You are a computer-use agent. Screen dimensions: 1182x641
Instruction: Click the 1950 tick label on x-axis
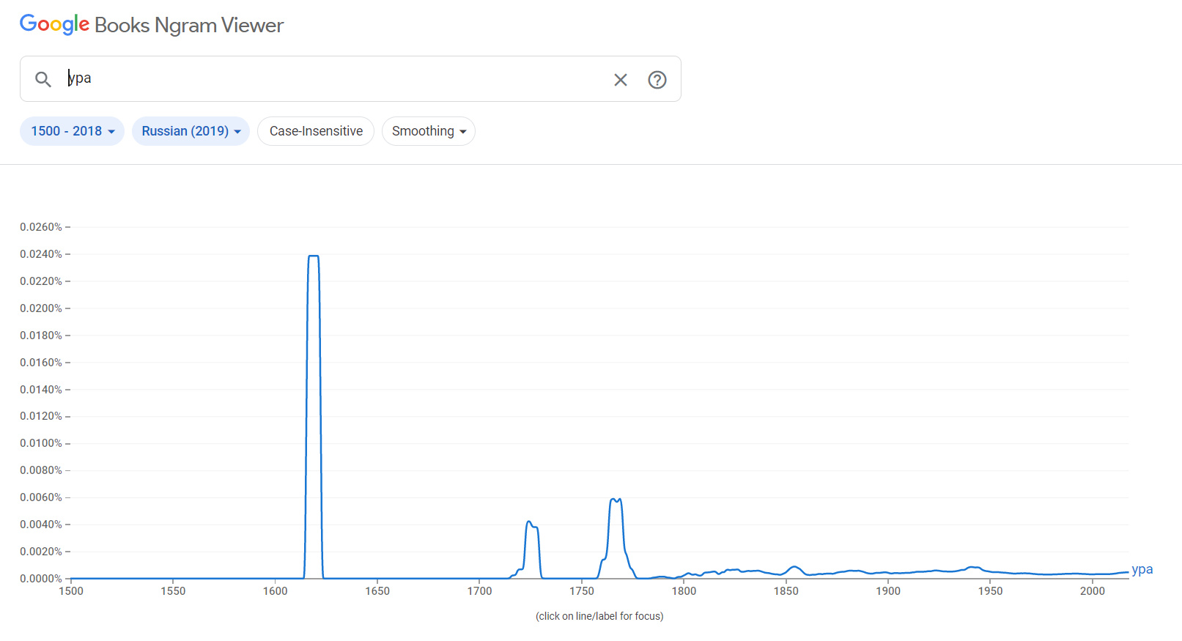[x=990, y=591]
